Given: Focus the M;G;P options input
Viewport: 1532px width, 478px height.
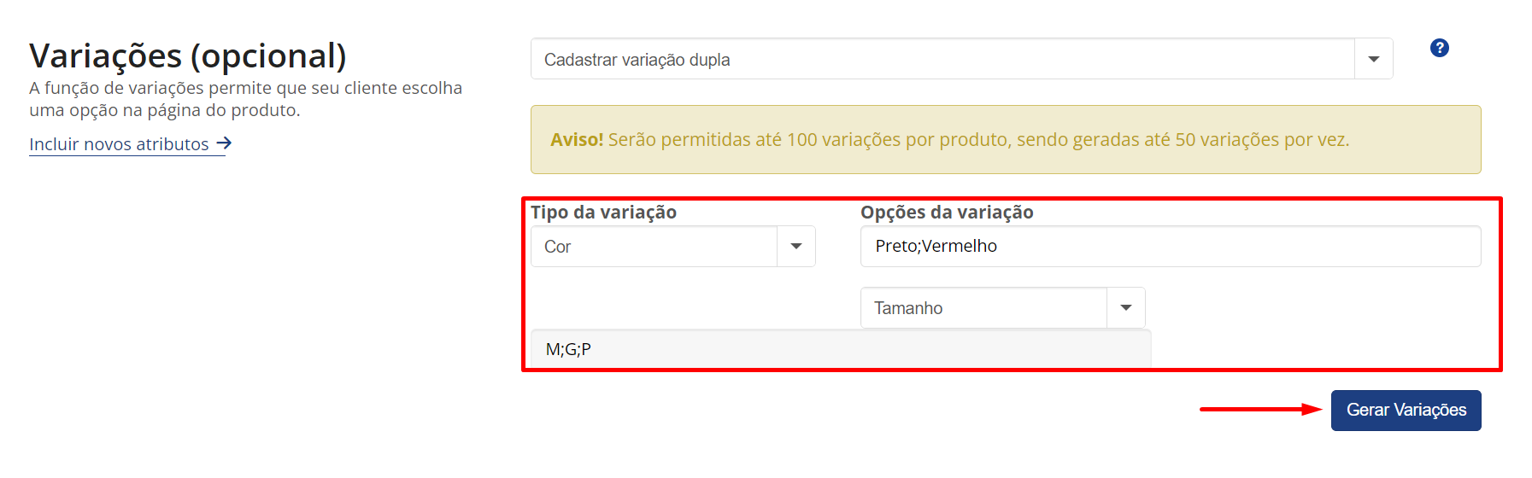Looking at the screenshot, I should [x=841, y=349].
